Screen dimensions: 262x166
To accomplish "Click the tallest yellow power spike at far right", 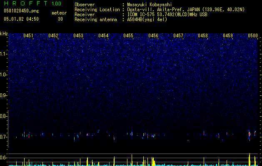I will pos(250,159).
